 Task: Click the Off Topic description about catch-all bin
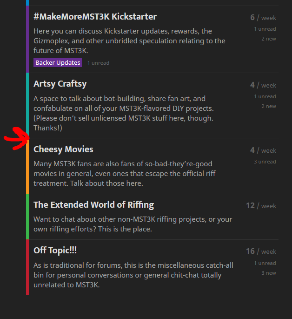click(133, 275)
